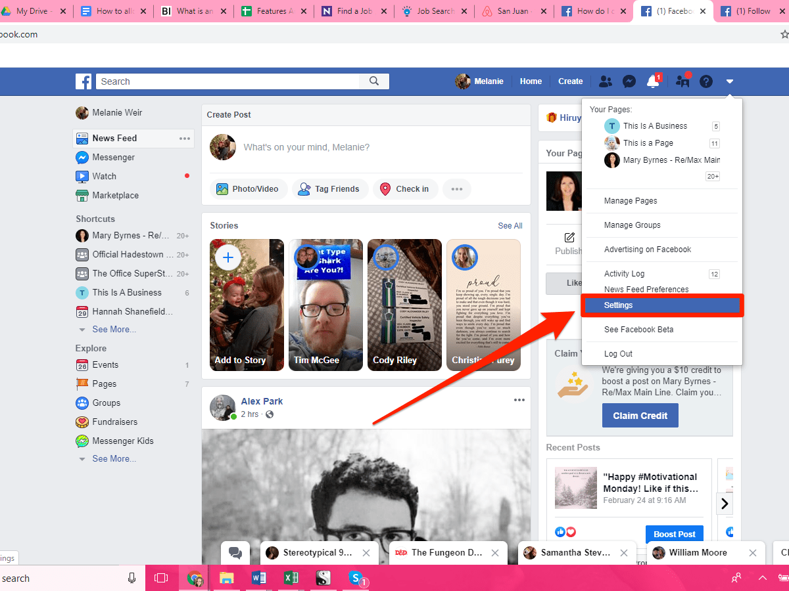
Task: Click the Marketplace icon in sidebar
Action: click(x=82, y=196)
